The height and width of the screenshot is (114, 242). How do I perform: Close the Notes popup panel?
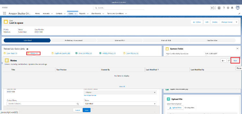click(x=240, y=58)
